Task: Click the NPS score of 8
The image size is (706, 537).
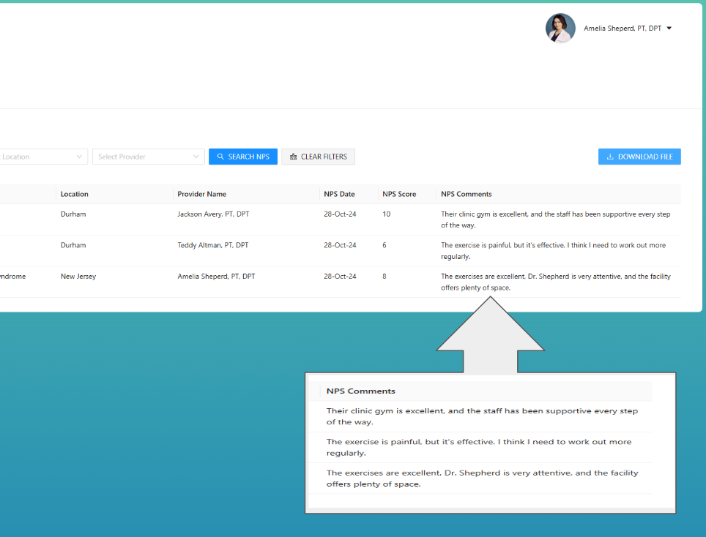Action: click(x=384, y=277)
